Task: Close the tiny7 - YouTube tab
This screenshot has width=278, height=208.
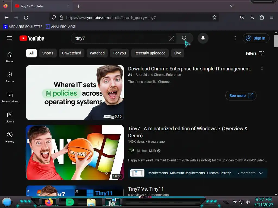Action: click(68, 6)
